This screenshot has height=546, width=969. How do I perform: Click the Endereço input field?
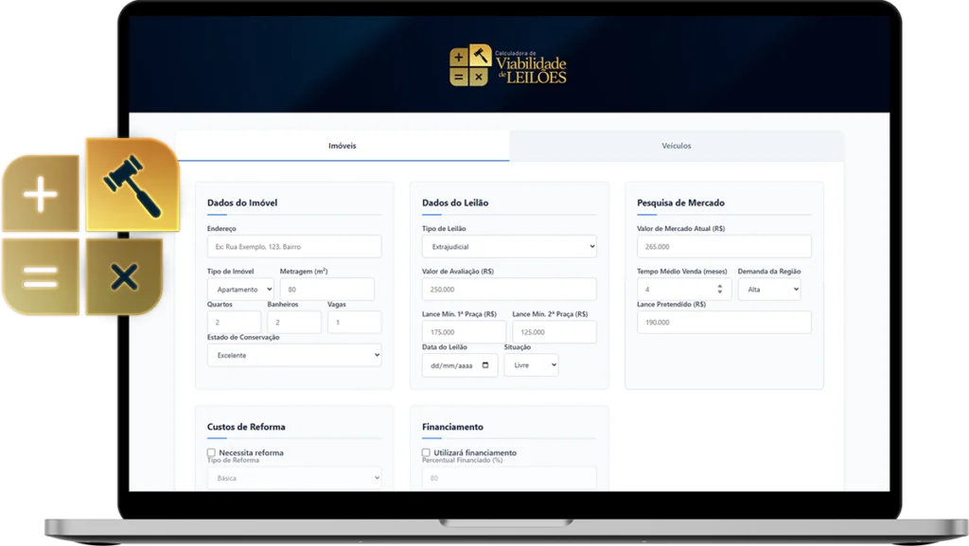[294, 247]
